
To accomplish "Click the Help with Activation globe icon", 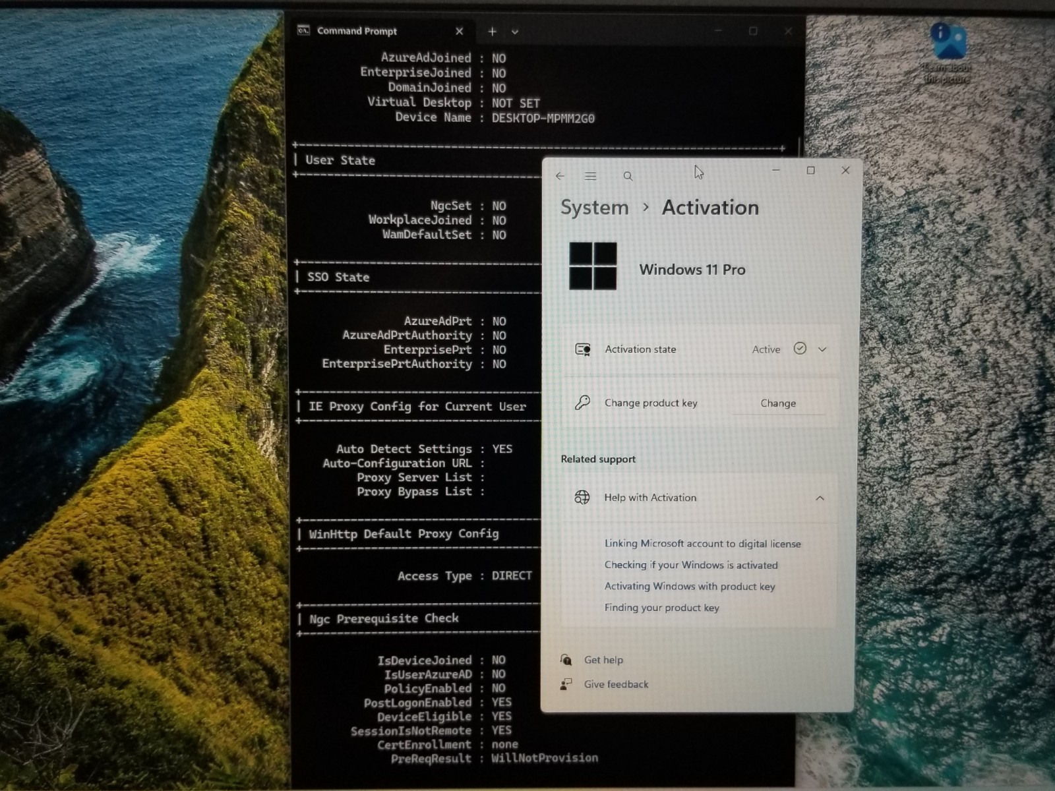I will [582, 498].
